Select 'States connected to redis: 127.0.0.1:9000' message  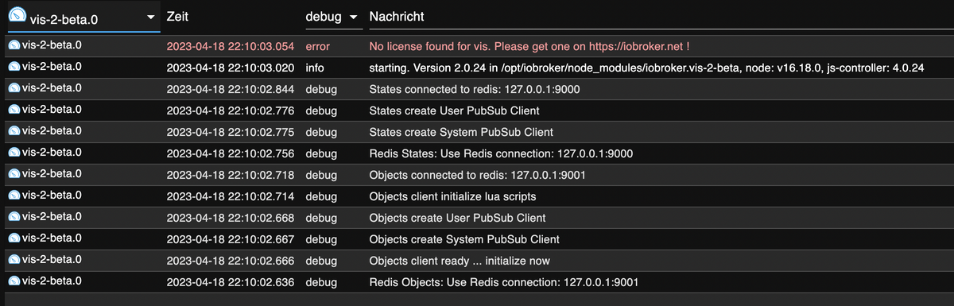[475, 89]
